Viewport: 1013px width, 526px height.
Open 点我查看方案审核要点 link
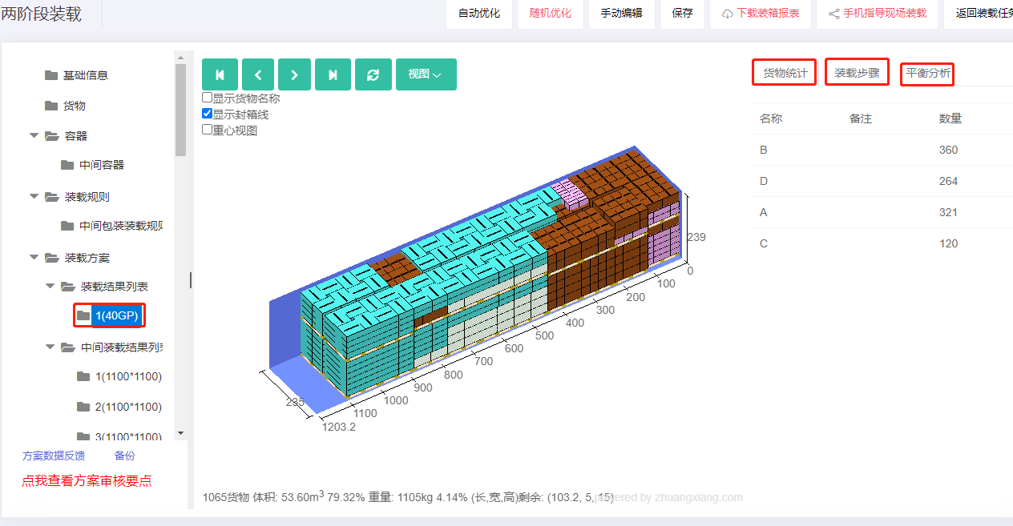[87, 481]
